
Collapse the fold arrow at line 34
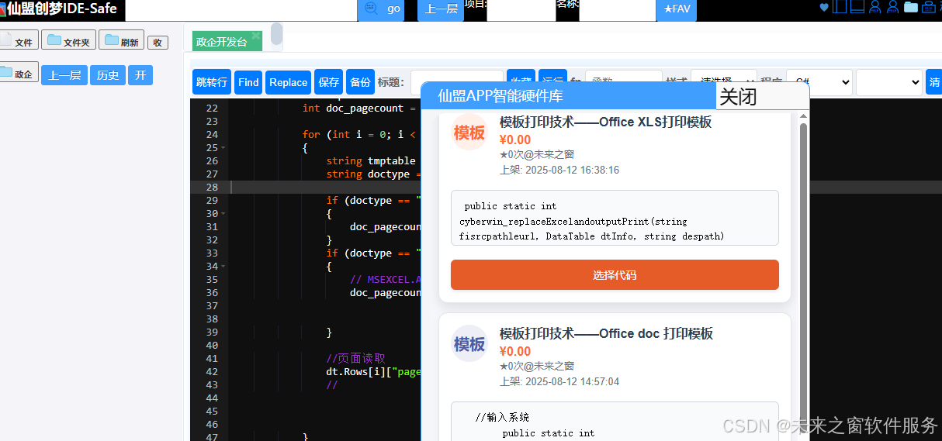223,266
